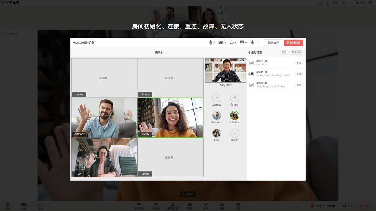Select Grace placeholder avatar in participant list

(235, 98)
